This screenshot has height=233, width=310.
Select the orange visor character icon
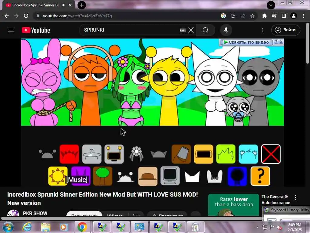[x=203, y=154]
